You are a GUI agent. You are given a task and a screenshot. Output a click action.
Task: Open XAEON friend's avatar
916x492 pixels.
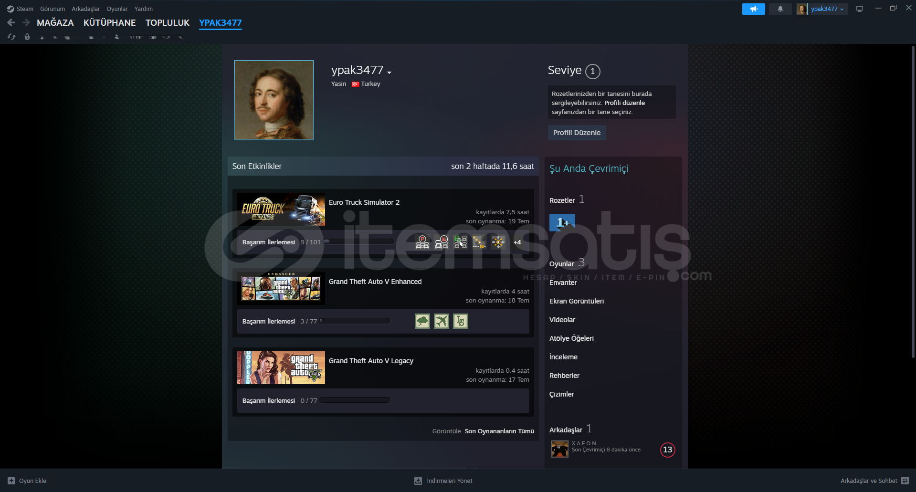click(x=560, y=449)
